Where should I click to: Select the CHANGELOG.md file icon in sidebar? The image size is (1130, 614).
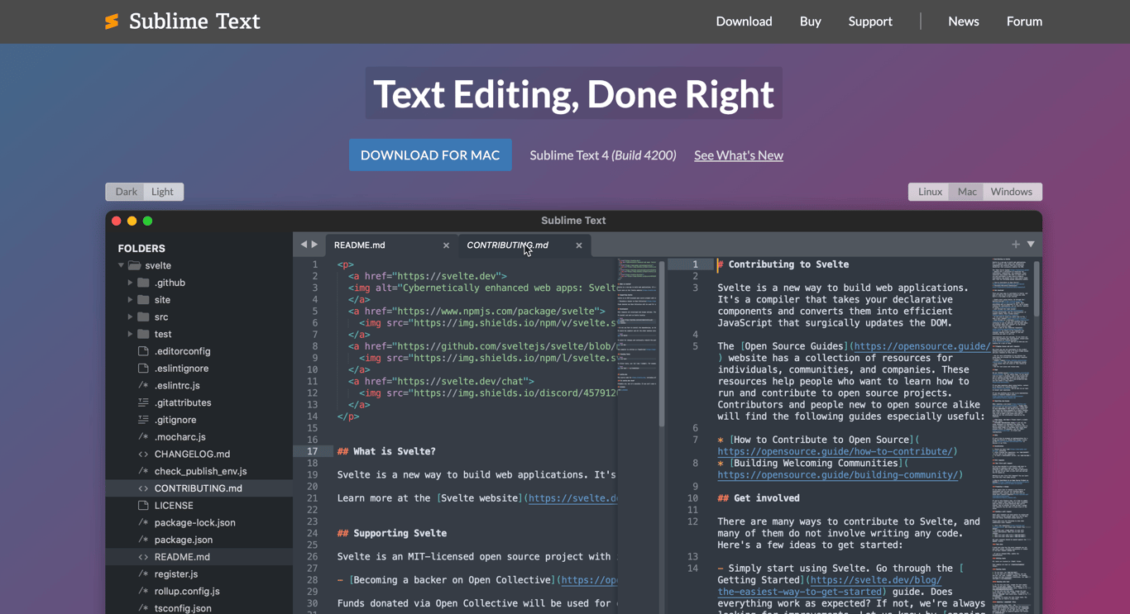142,454
